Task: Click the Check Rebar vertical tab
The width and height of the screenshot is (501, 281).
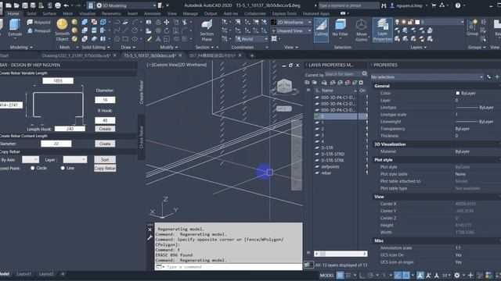Action: (142, 137)
